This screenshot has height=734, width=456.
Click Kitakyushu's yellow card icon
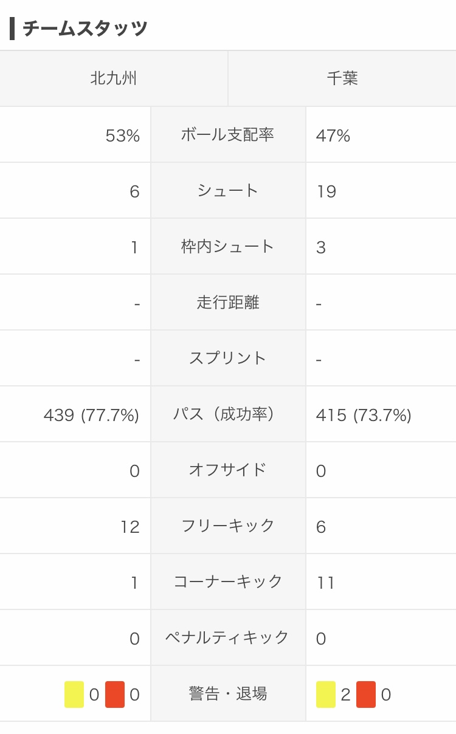[74, 695]
